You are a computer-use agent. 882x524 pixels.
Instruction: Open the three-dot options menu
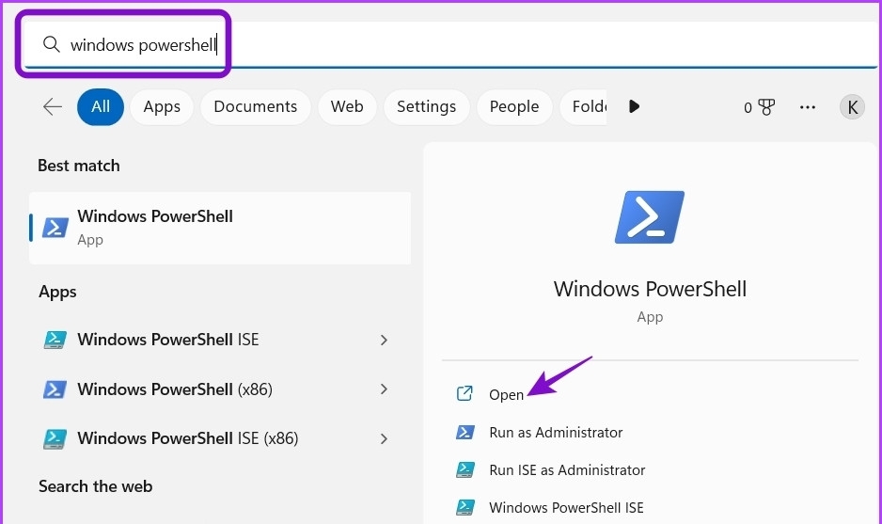808,107
